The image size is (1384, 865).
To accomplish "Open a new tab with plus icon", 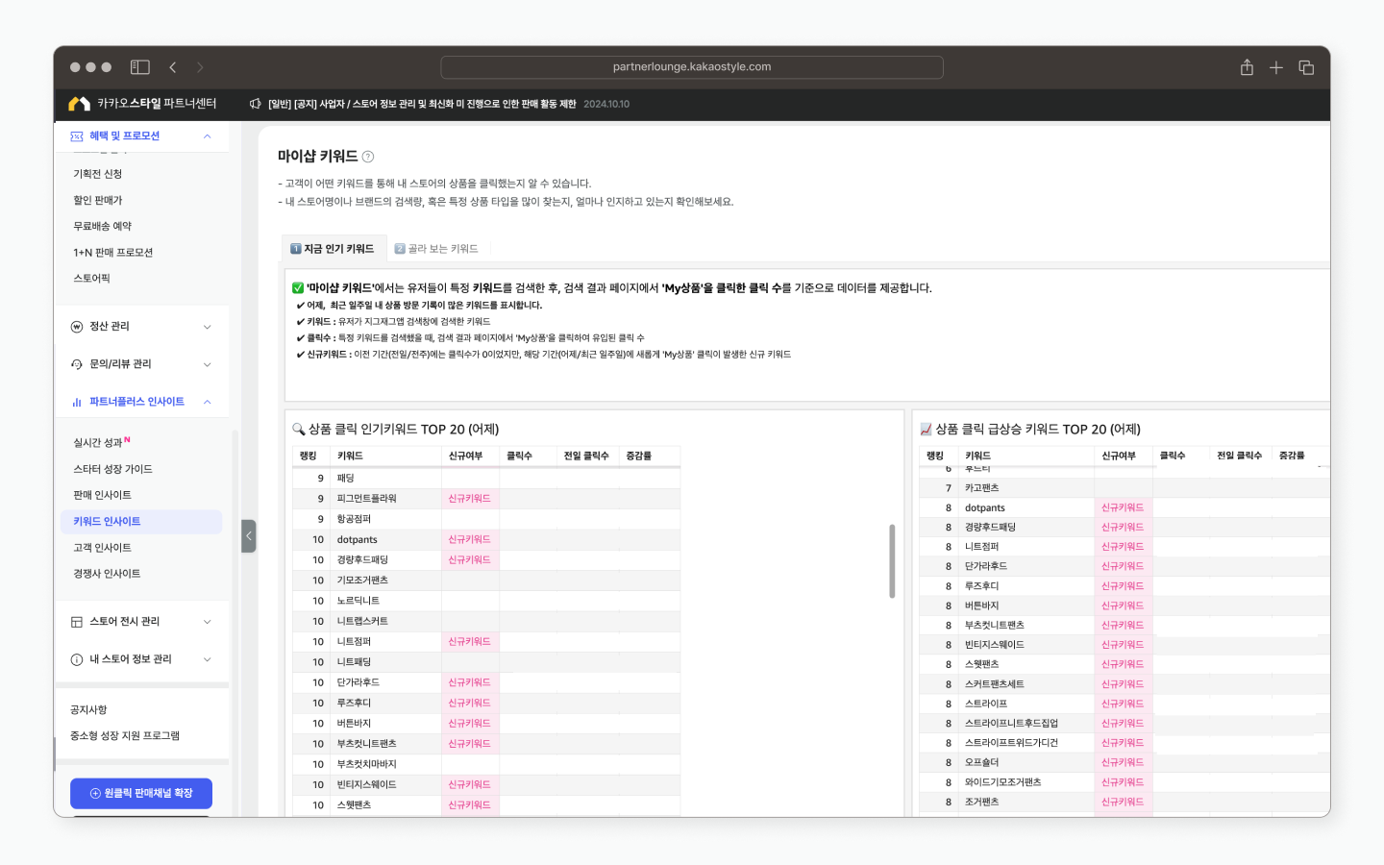I will (x=1276, y=67).
